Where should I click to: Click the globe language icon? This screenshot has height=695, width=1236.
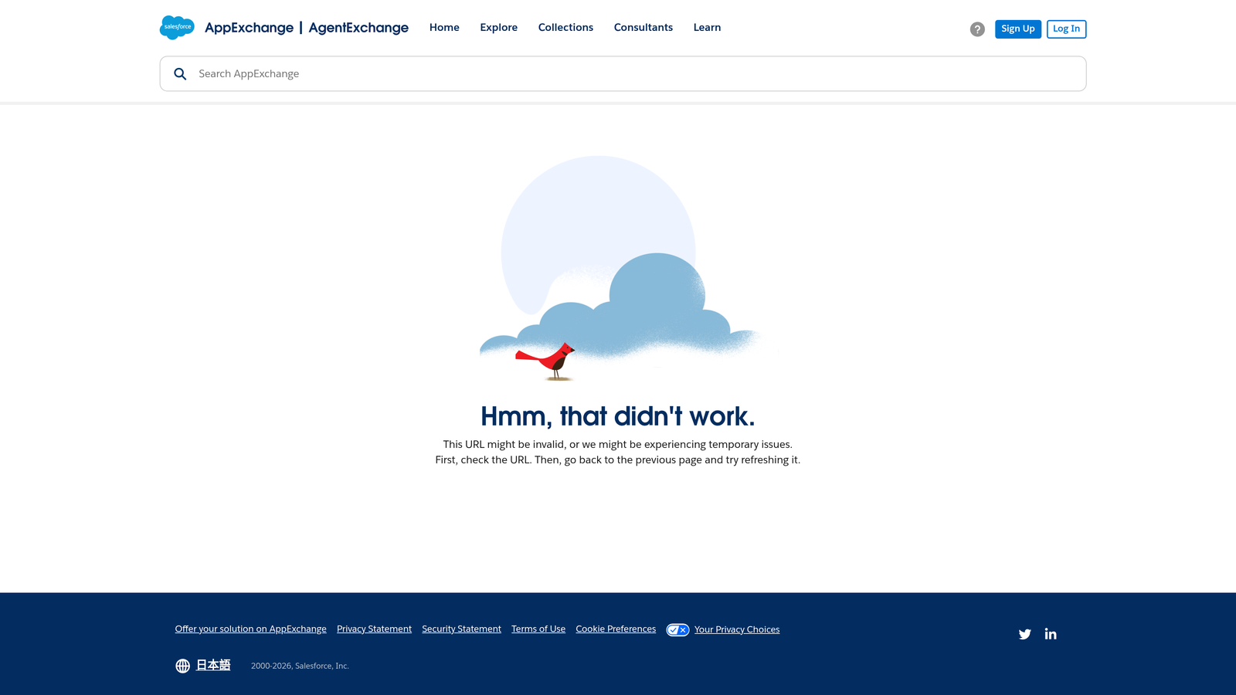pos(182,665)
